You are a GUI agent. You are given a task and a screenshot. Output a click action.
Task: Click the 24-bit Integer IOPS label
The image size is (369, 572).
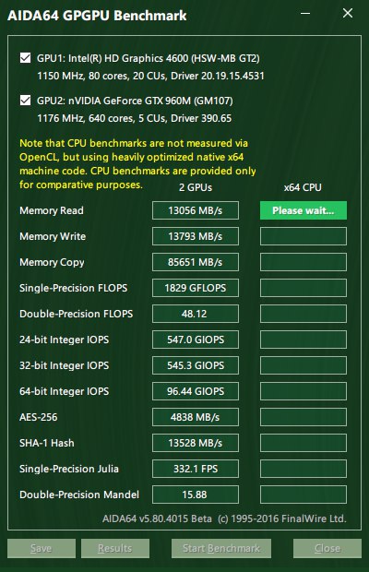click(65, 340)
